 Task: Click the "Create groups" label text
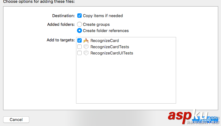coord(96,24)
